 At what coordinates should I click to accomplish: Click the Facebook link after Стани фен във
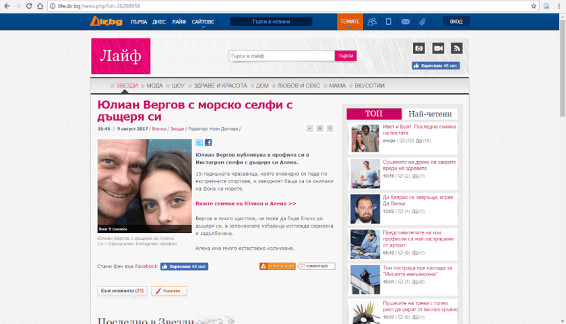146,266
